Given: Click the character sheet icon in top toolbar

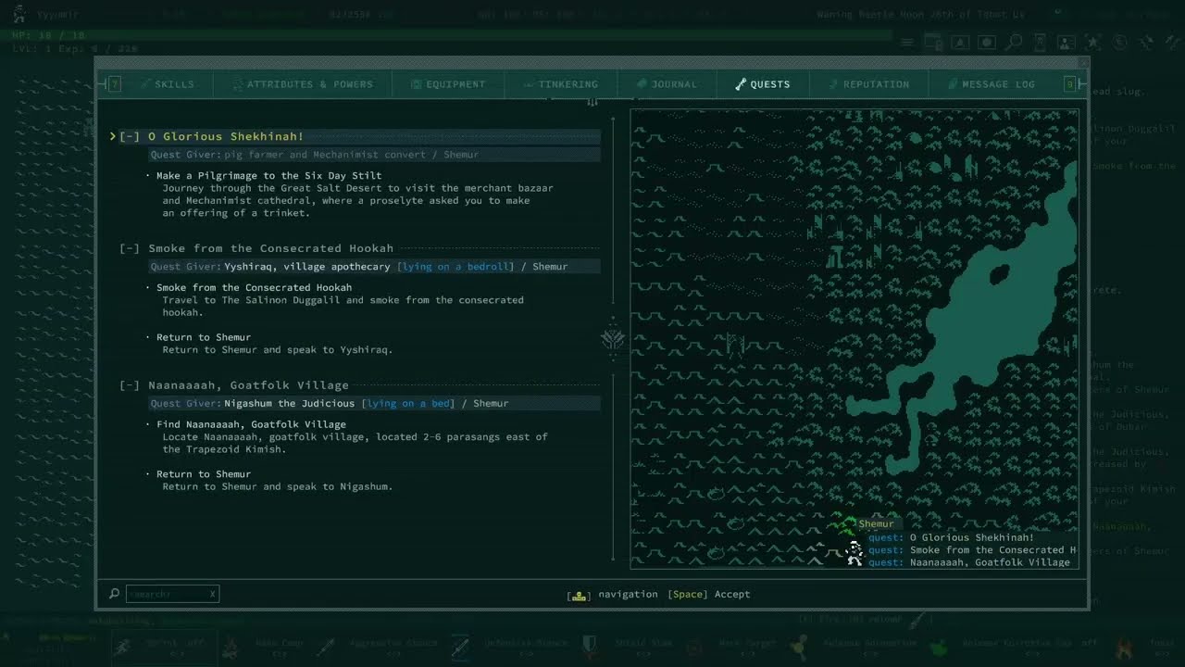Looking at the screenshot, I should coord(1066,42).
